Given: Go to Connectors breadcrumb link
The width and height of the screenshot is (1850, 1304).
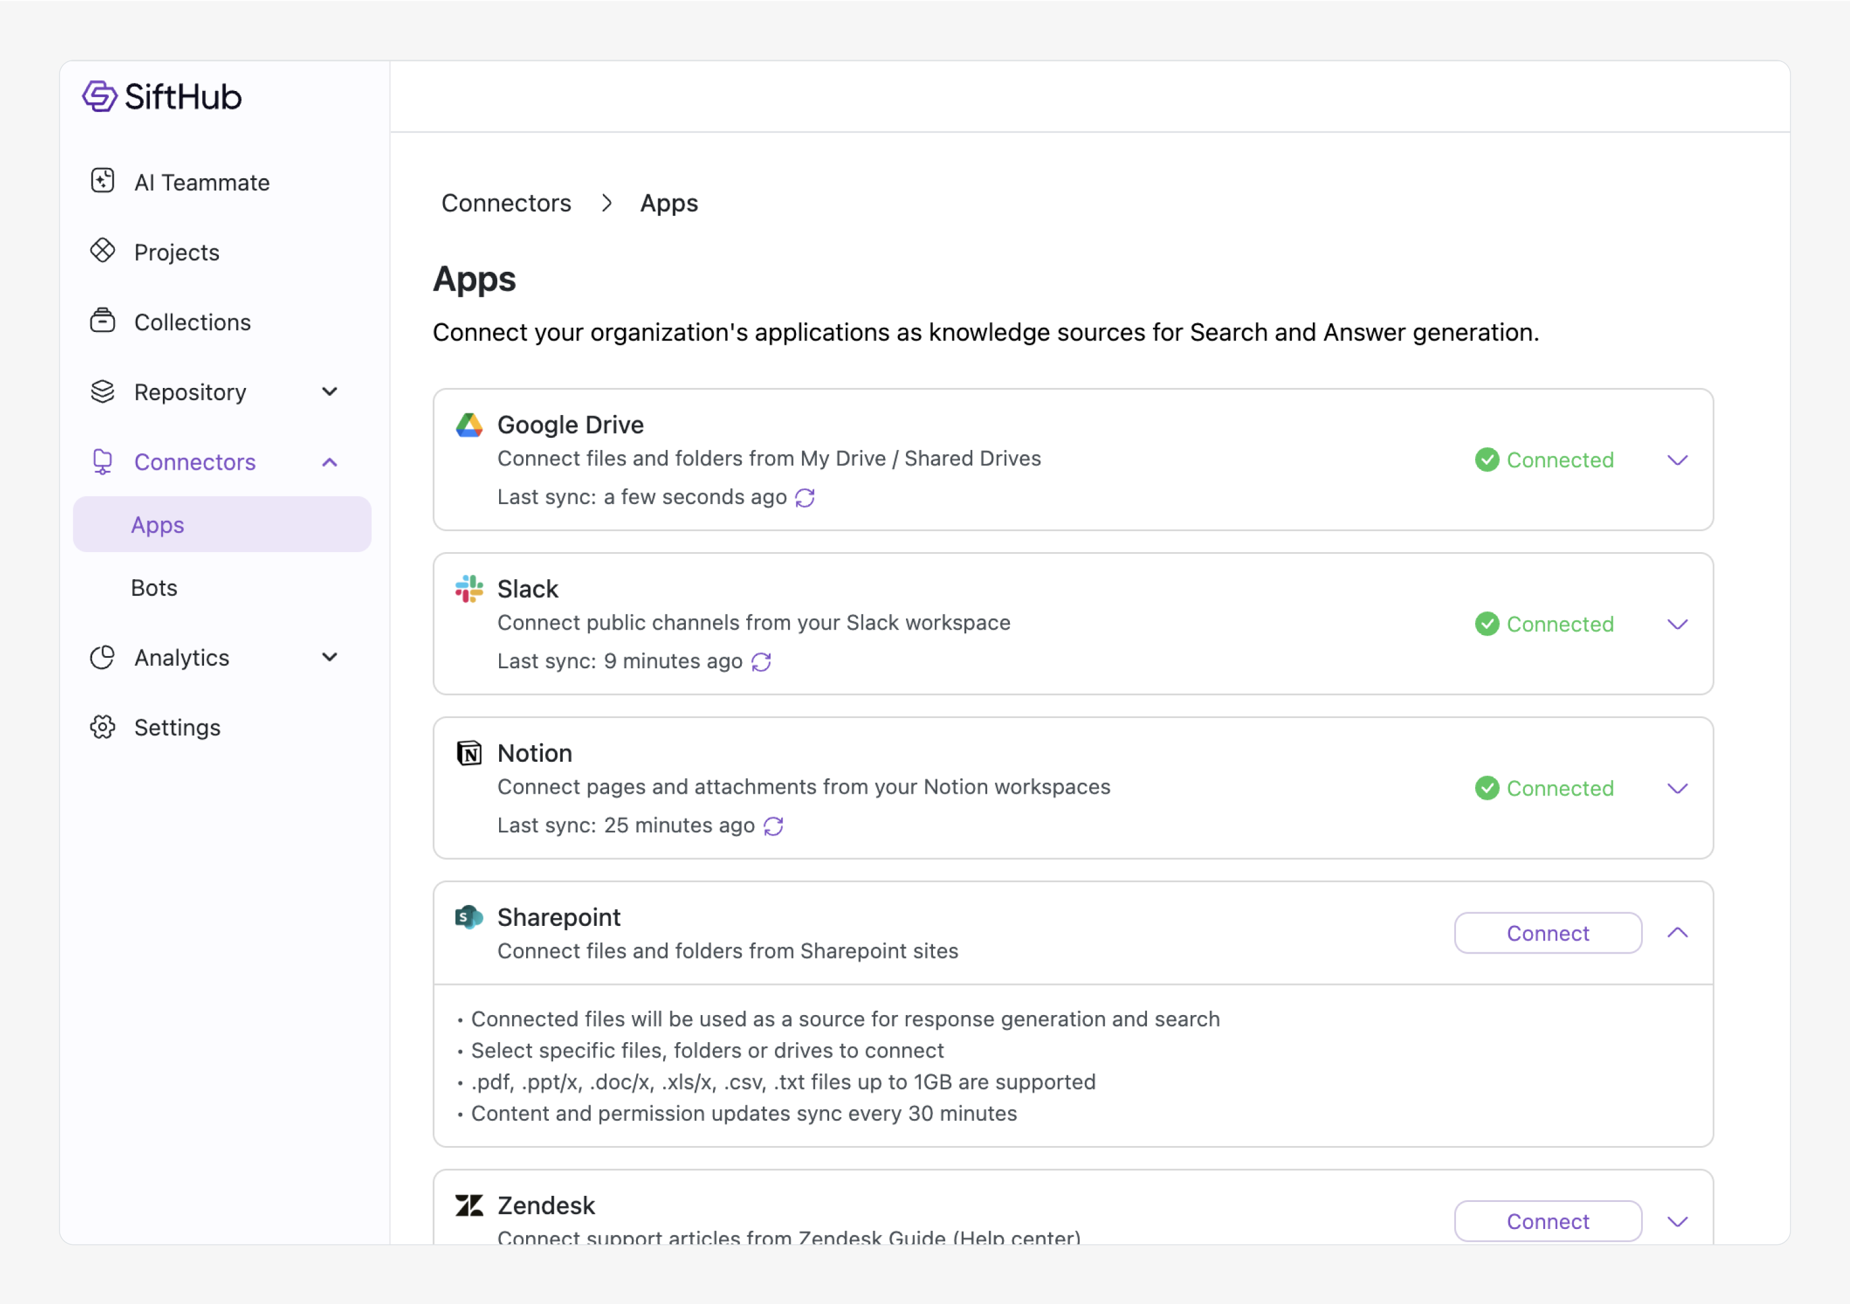Looking at the screenshot, I should [506, 203].
